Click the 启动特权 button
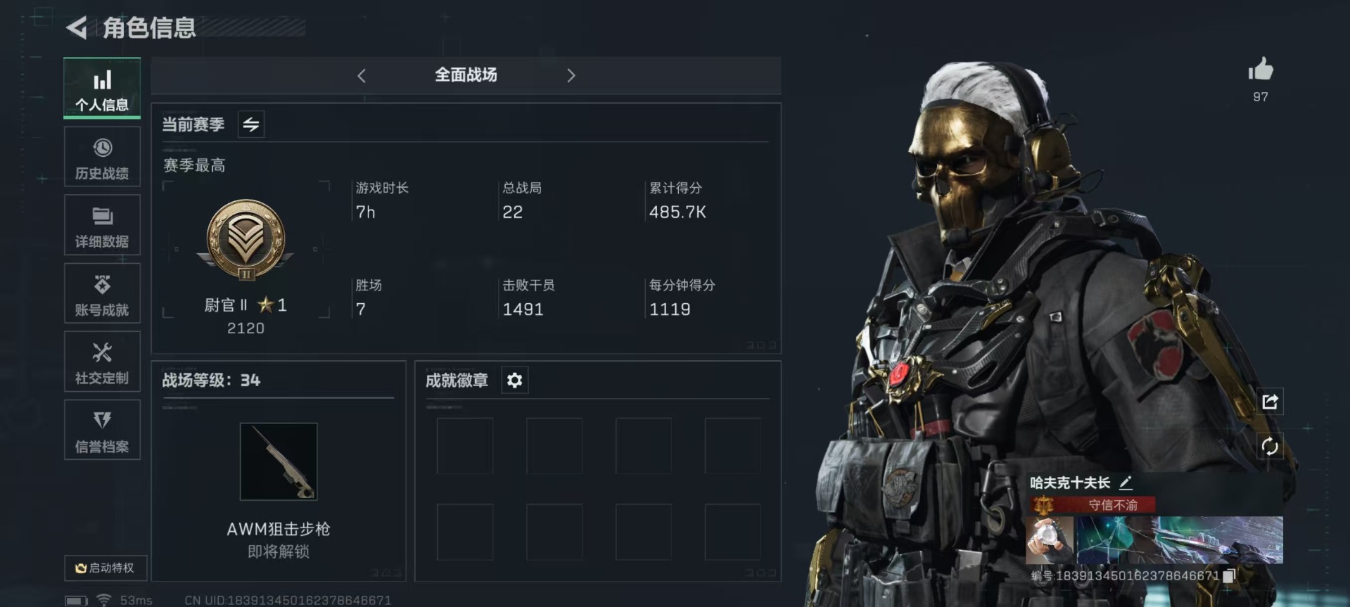 click(106, 568)
